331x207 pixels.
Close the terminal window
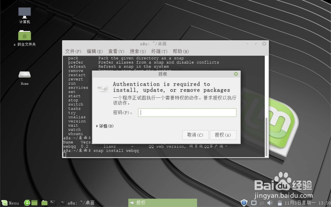264,43
